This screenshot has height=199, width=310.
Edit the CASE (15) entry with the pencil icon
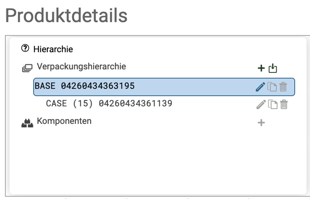tap(261, 104)
